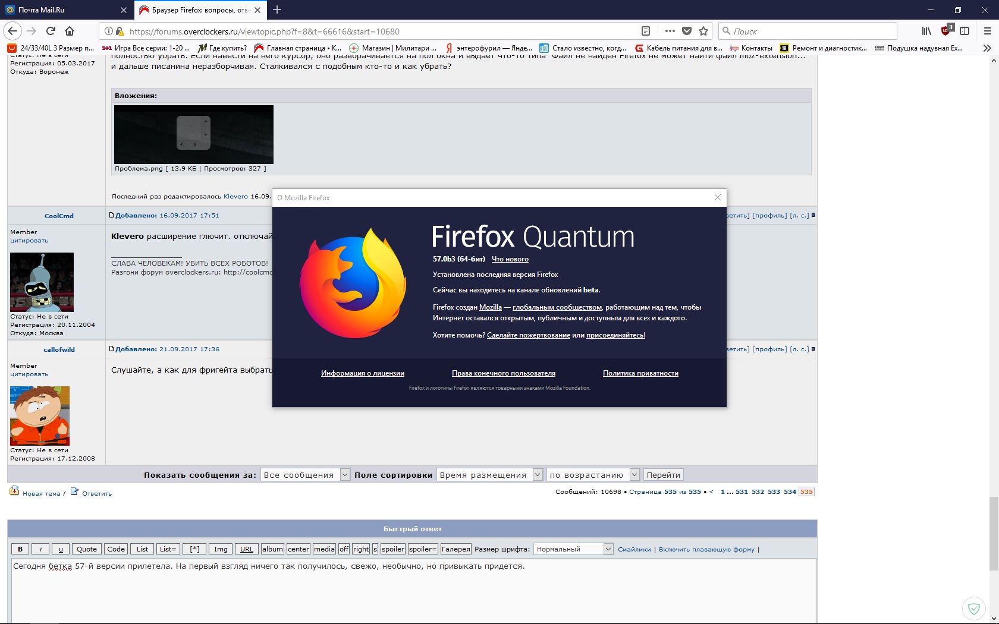This screenshot has width=999, height=624.
Task: Click the forward navigation arrow
Action: point(32,31)
